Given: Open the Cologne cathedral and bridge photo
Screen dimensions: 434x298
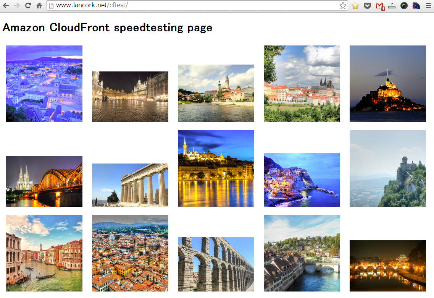Looking at the screenshot, I should [x=44, y=181].
